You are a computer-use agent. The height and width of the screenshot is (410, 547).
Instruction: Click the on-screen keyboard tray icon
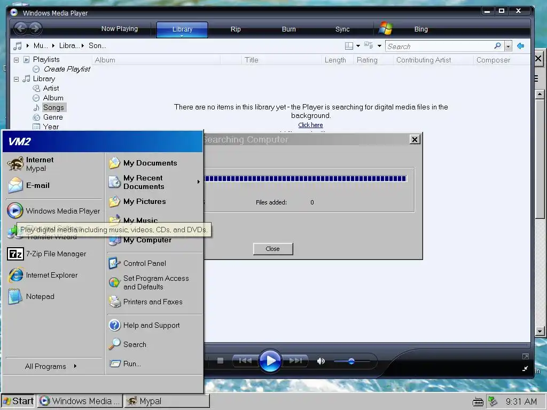coord(478,402)
